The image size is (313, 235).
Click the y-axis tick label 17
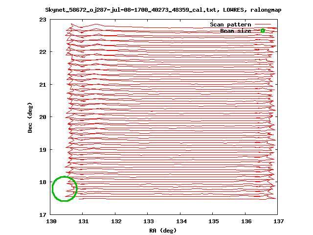[x=43, y=215]
